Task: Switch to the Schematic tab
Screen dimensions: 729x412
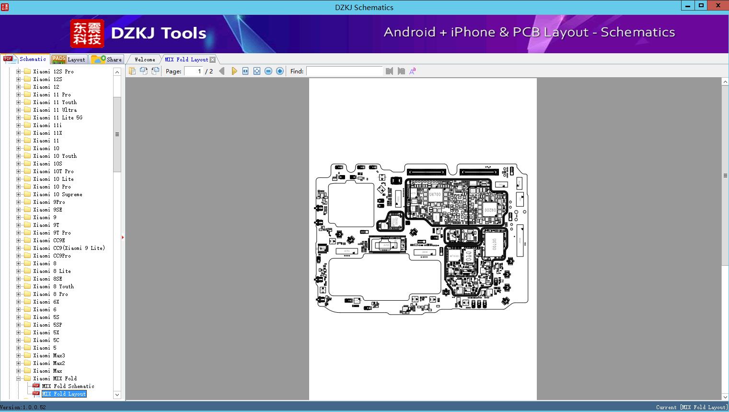Action: coord(25,59)
